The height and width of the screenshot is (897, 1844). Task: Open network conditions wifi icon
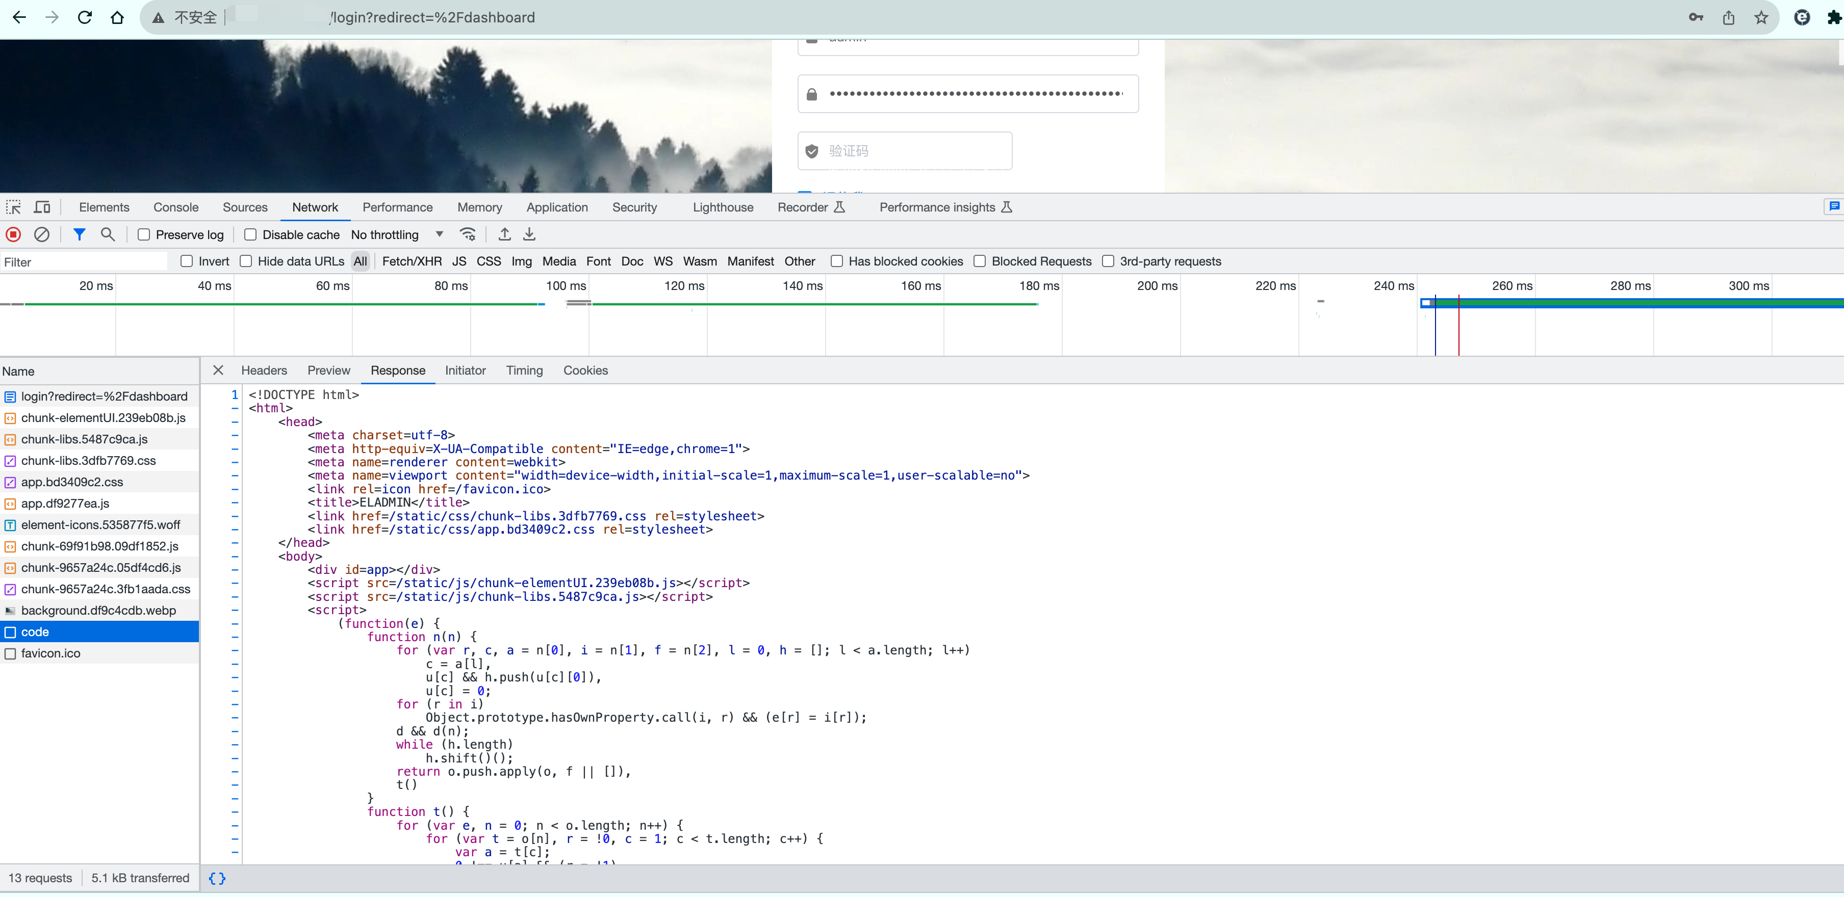pyautogui.click(x=468, y=234)
